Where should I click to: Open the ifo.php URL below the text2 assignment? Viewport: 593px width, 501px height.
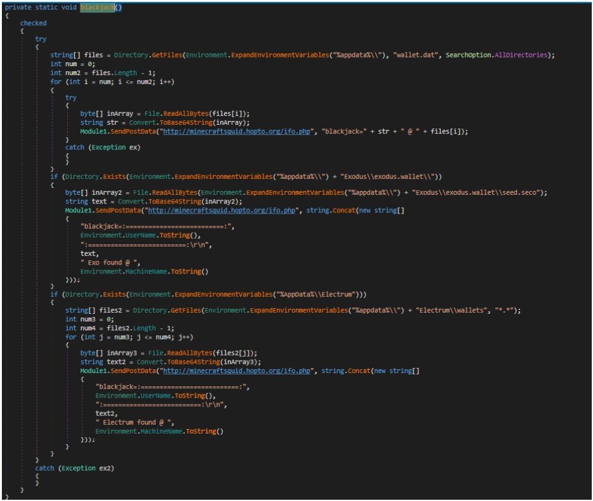coord(237,371)
